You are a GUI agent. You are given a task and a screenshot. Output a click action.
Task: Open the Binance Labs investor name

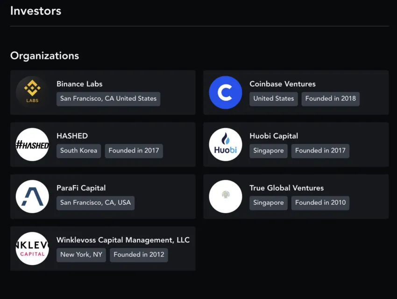[x=79, y=84]
